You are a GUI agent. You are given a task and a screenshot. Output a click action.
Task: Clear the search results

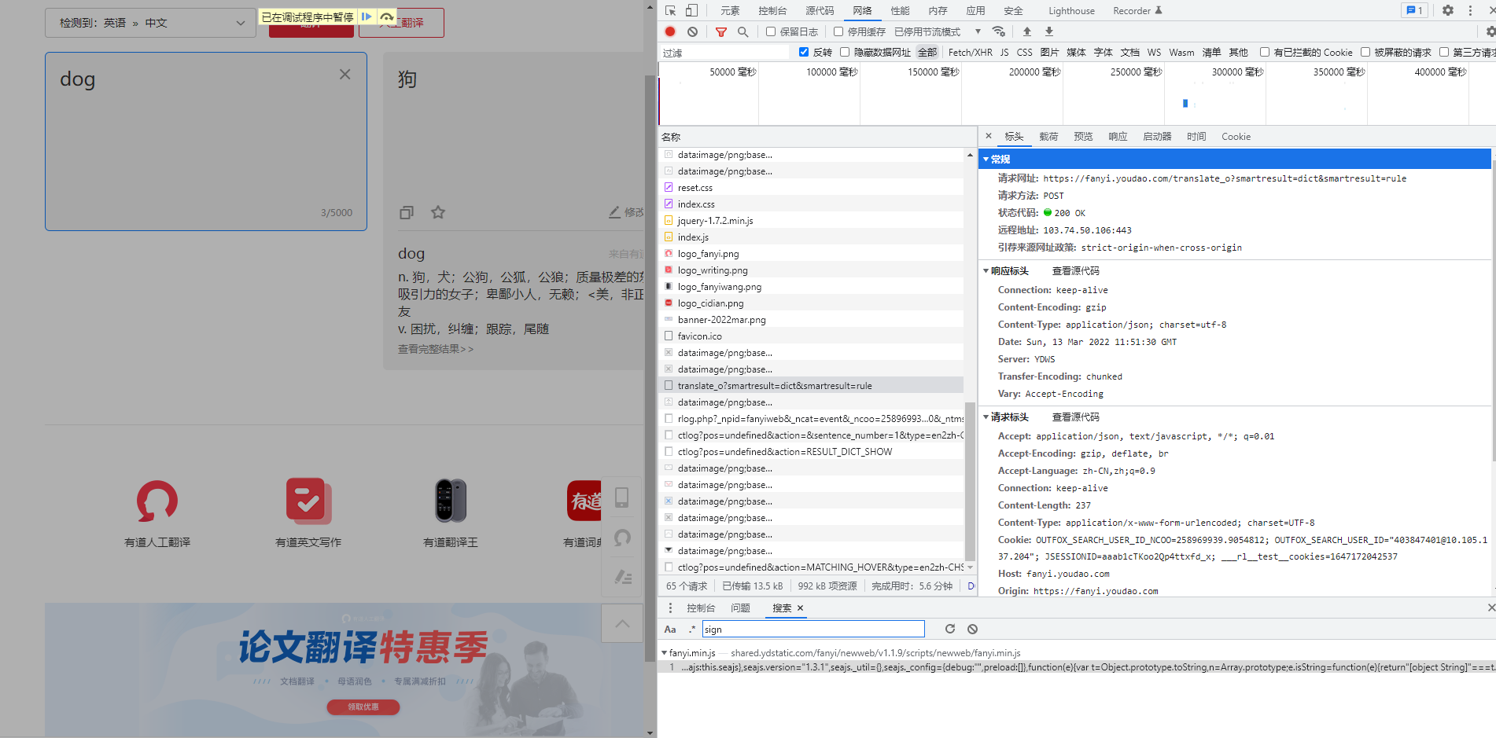(973, 629)
